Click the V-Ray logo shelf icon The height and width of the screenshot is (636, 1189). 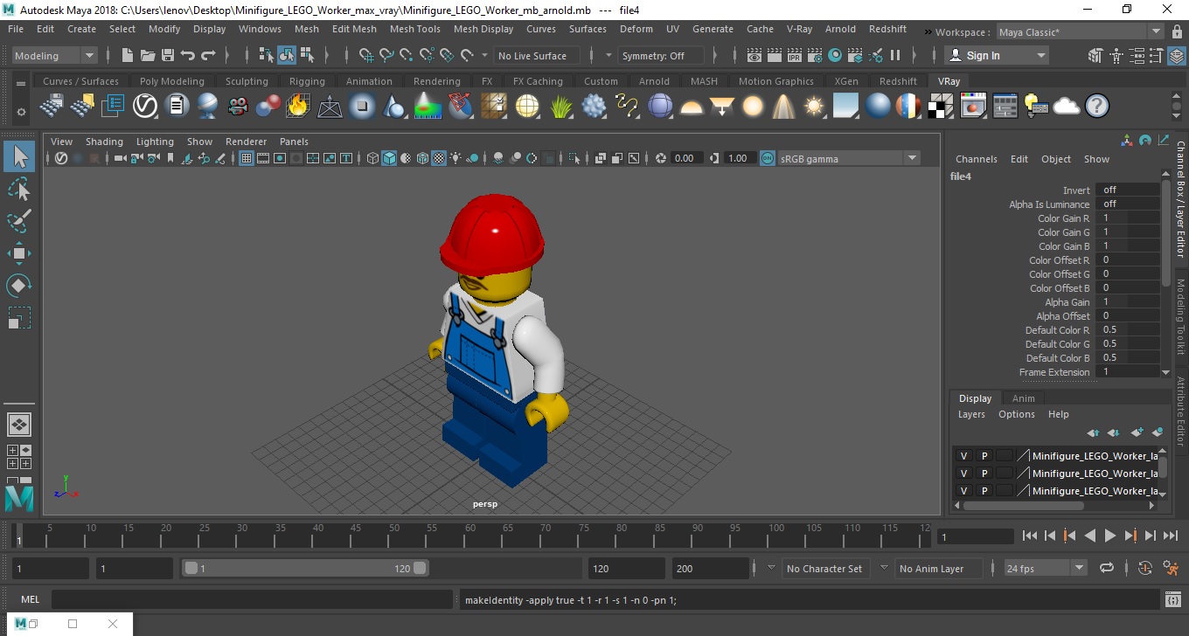point(144,107)
